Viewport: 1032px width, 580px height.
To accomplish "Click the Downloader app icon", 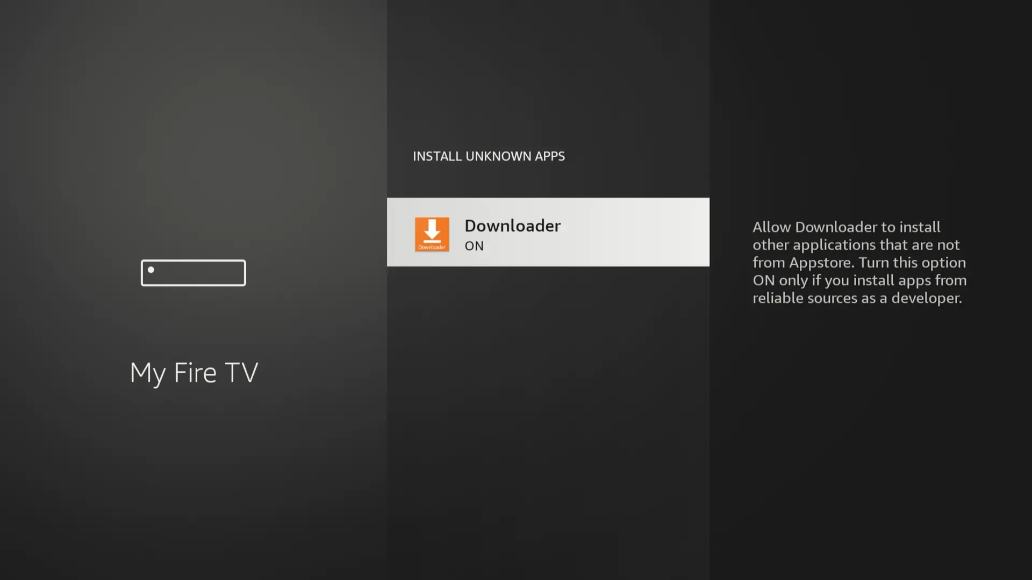I will click(431, 233).
